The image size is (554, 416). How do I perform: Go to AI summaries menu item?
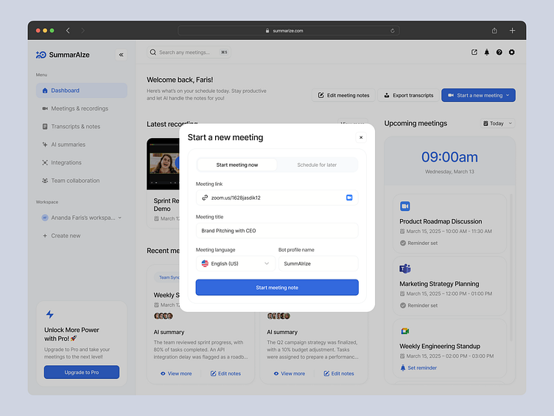[x=68, y=145]
